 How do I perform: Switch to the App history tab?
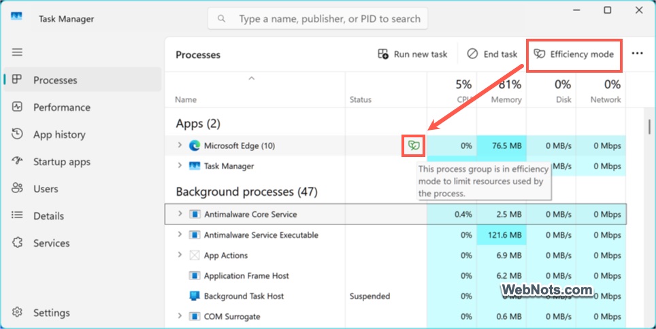click(x=82, y=134)
